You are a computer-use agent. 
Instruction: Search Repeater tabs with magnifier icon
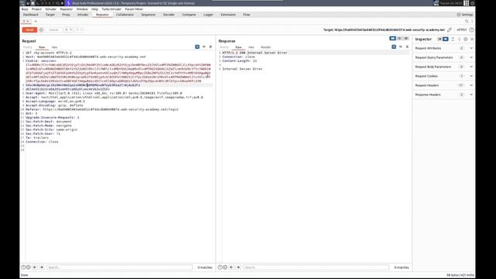[467, 21]
